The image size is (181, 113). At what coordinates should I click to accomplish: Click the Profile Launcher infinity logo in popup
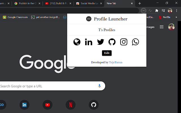point(89,19)
